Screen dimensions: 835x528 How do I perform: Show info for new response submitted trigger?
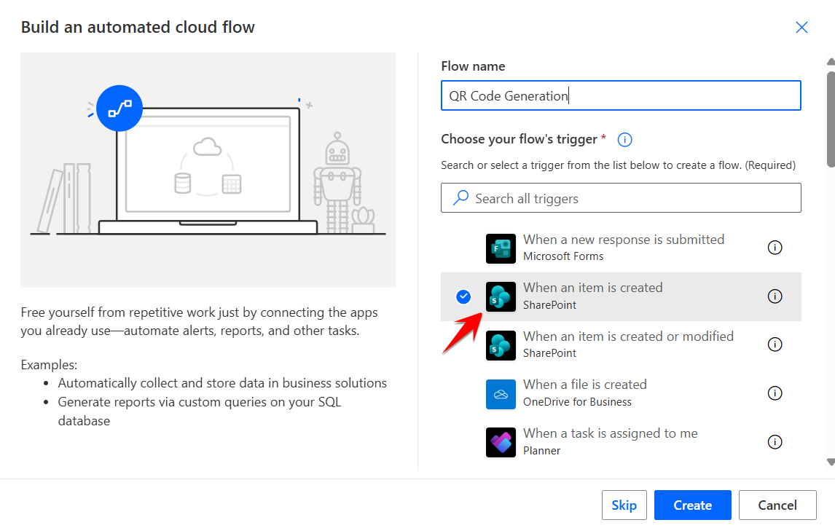point(775,248)
